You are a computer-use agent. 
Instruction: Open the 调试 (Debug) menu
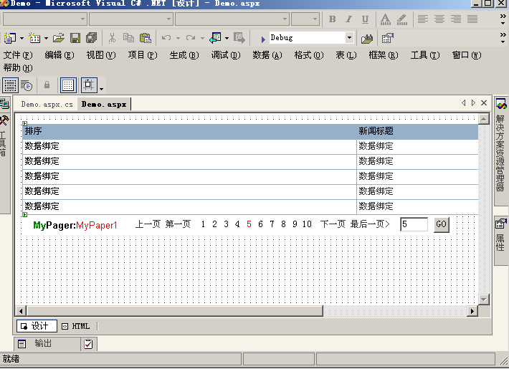click(x=225, y=55)
